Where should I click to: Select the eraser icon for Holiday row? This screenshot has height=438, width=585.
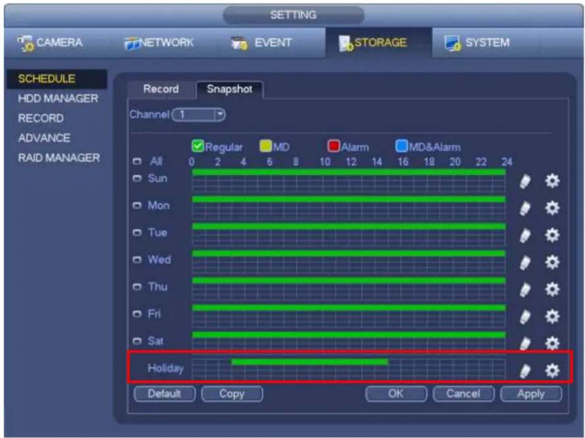tap(525, 371)
